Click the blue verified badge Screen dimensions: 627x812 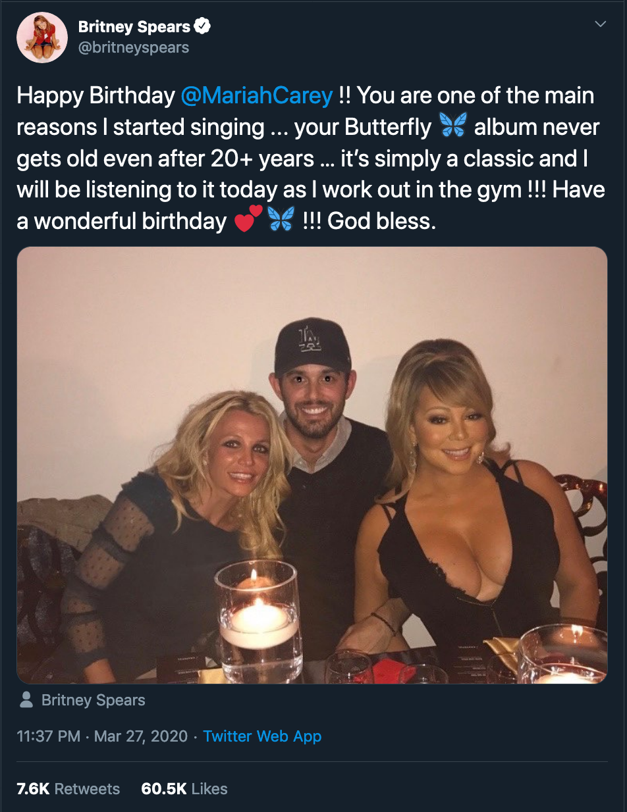pyautogui.click(x=202, y=27)
